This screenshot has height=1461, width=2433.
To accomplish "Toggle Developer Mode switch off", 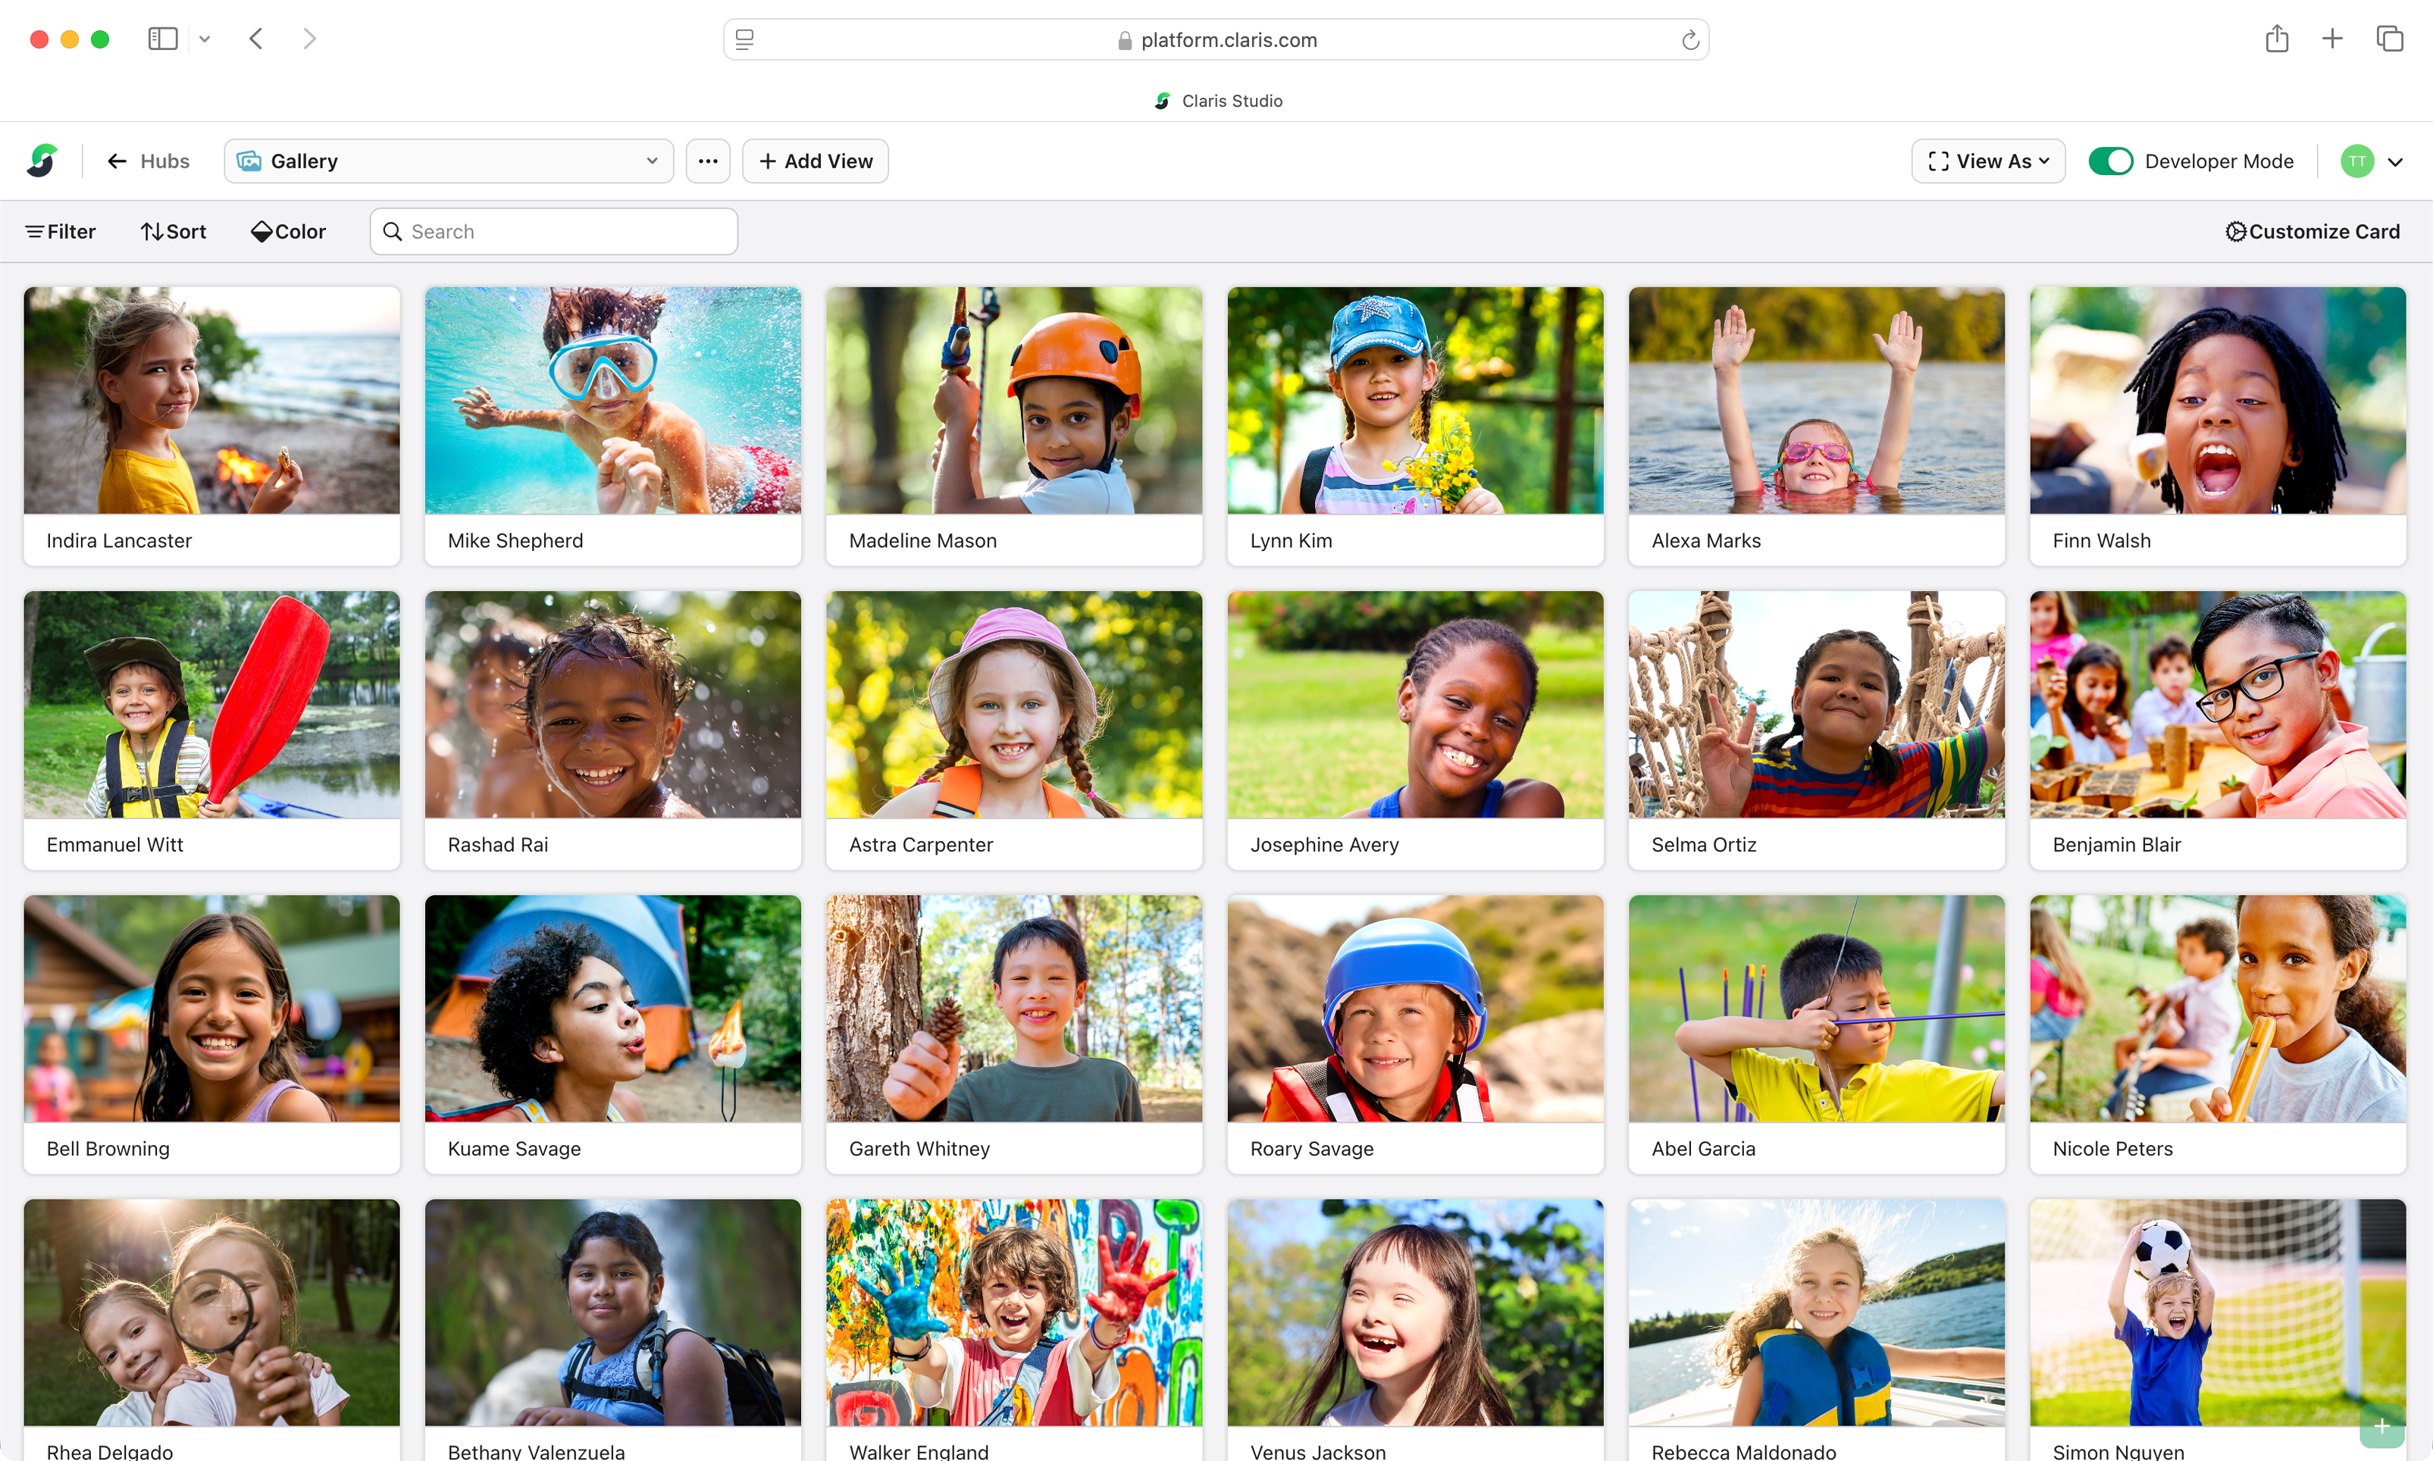I will point(2110,161).
